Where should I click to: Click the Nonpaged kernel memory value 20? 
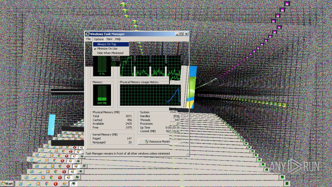pos(130,142)
